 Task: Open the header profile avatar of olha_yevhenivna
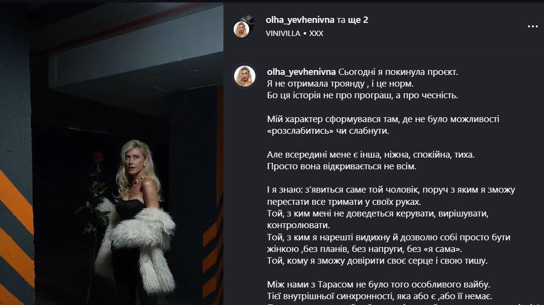241,30
